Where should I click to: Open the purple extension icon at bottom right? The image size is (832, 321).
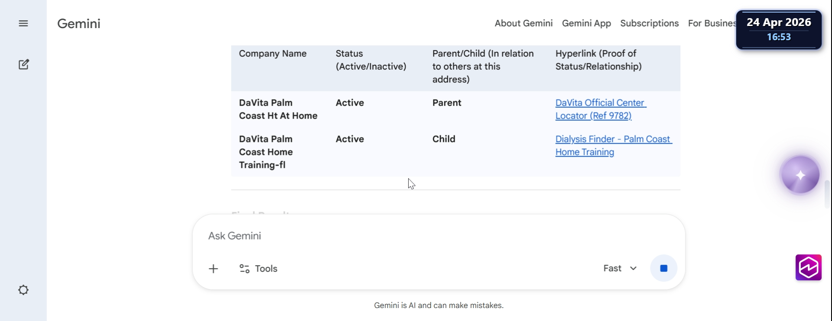tap(809, 267)
